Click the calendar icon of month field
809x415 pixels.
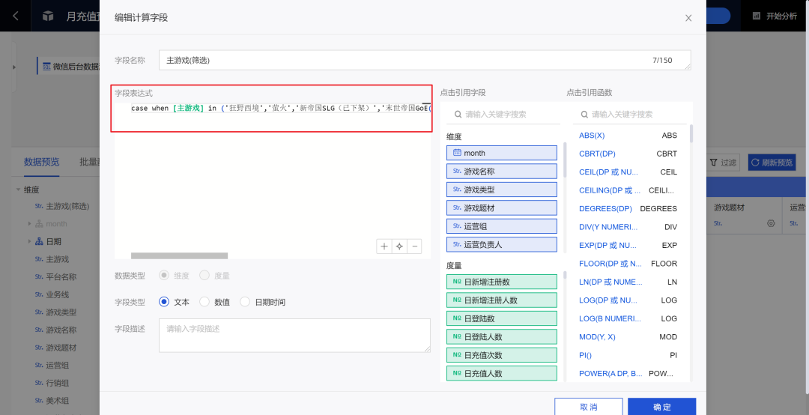click(457, 153)
